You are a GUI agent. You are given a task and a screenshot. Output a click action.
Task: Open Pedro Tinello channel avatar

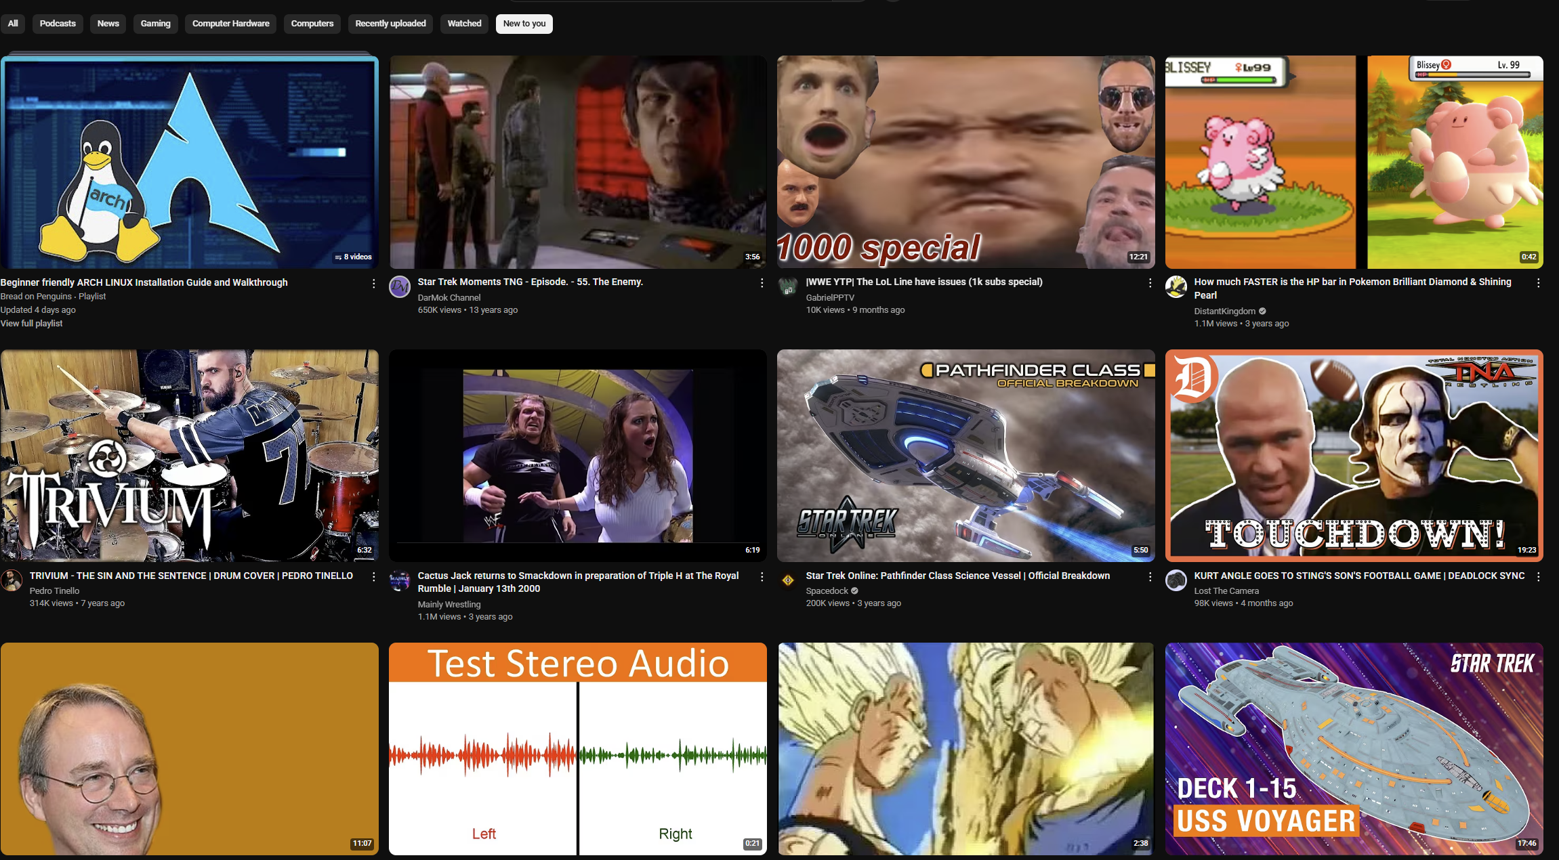point(12,580)
